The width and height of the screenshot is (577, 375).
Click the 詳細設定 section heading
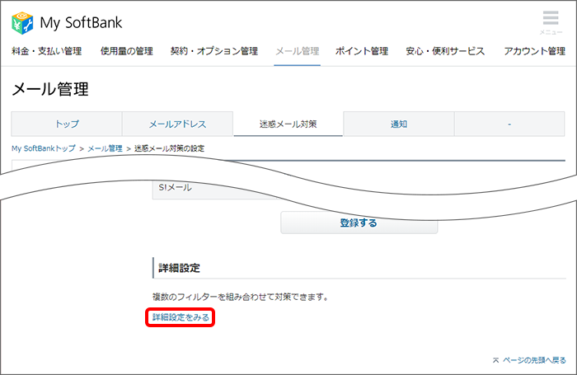(x=179, y=268)
